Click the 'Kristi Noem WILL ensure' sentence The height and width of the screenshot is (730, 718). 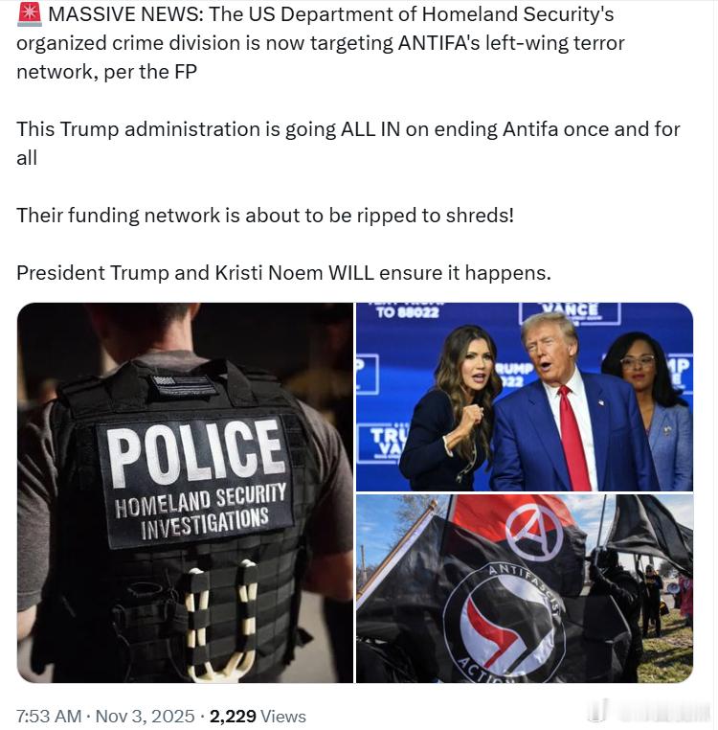click(283, 273)
